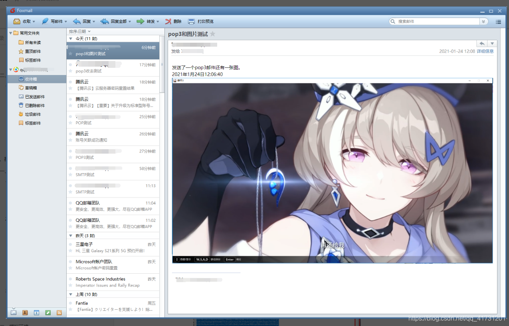
Task: Open the 排序:日期 sort dropdown
Action: pyautogui.click(x=79, y=31)
